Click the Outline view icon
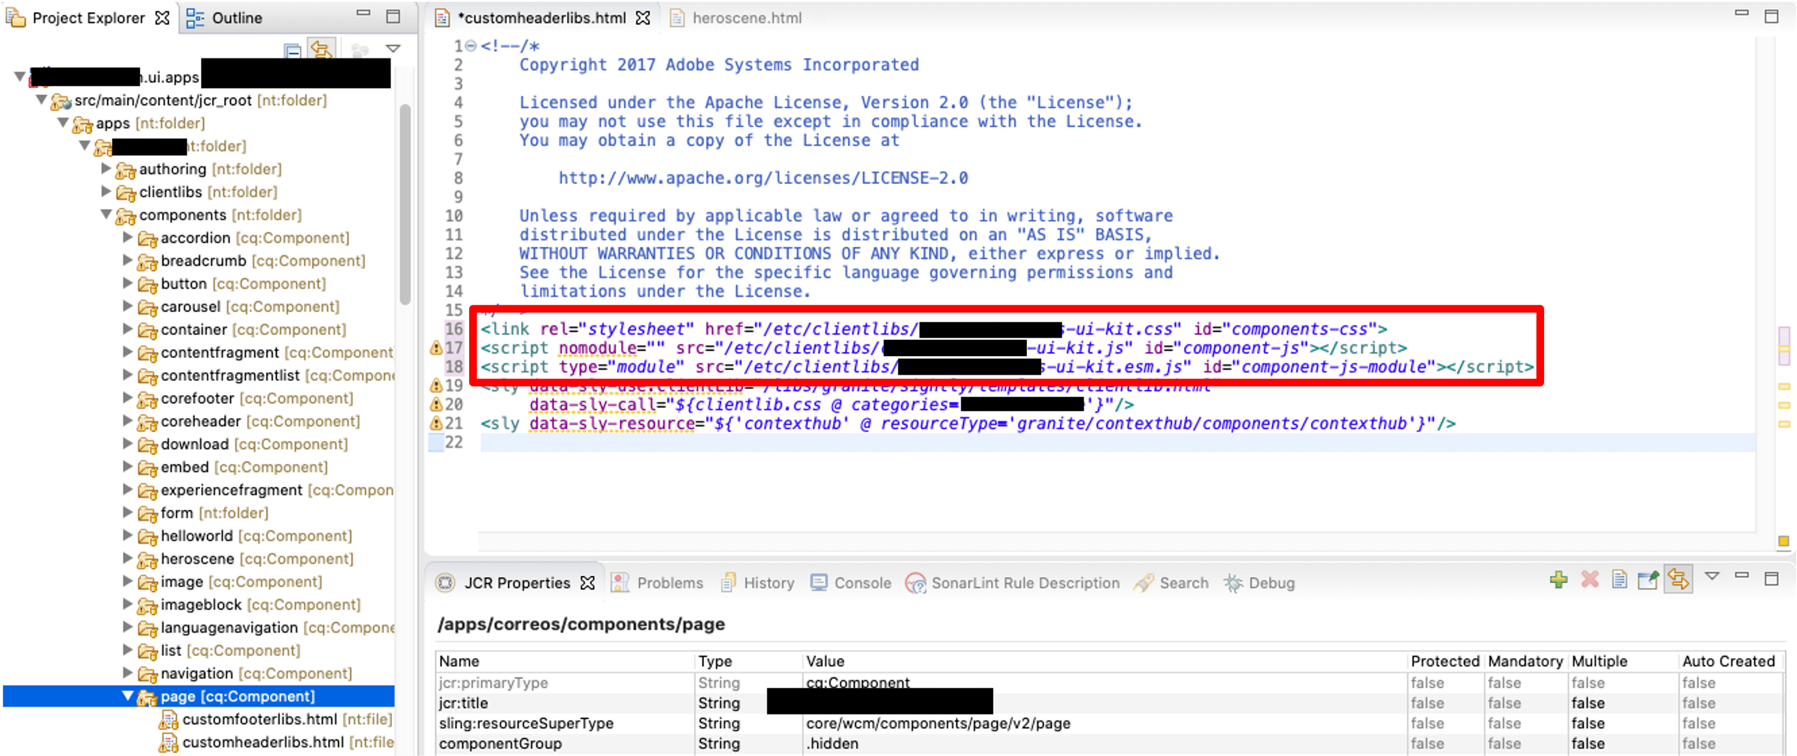The image size is (1797, 756). point(196,17)
